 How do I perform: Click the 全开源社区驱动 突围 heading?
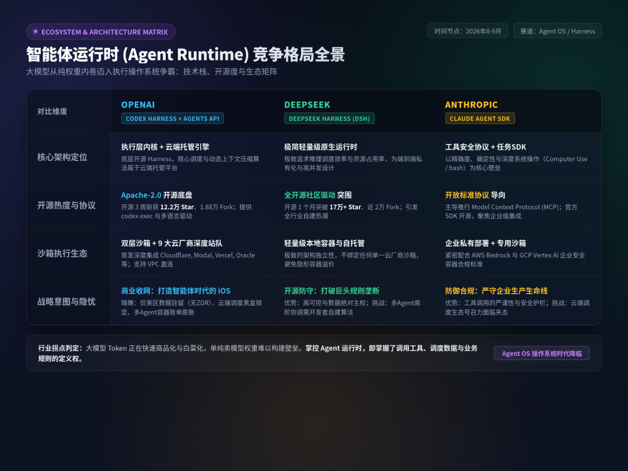coord(317,195)
